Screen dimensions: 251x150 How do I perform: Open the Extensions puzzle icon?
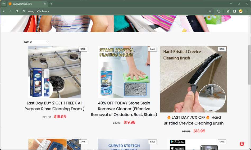[219, 11]
